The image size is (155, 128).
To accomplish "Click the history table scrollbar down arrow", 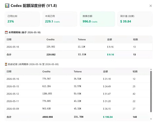I will click(x=151, y=119).
